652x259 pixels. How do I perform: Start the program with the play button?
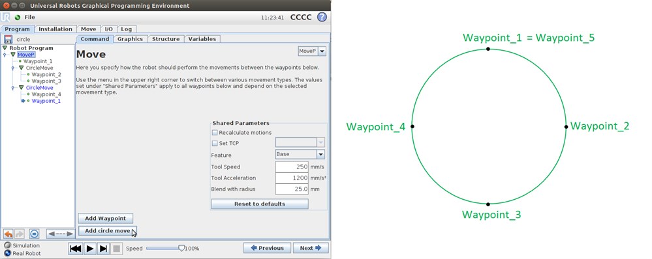(x=90, y=249)
